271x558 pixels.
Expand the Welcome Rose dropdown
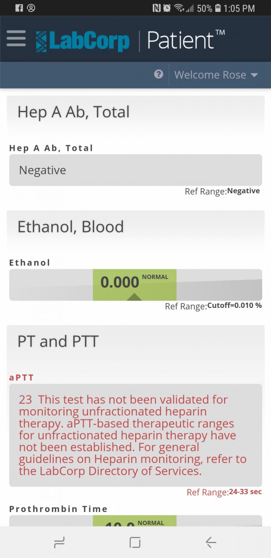(216, 75)
